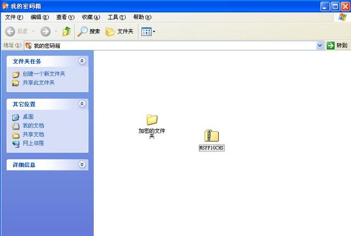Click the Forward navigation arrow icon
Image resolution: width=351 pixels, height=236 pixels.
[x=46, y=32]
